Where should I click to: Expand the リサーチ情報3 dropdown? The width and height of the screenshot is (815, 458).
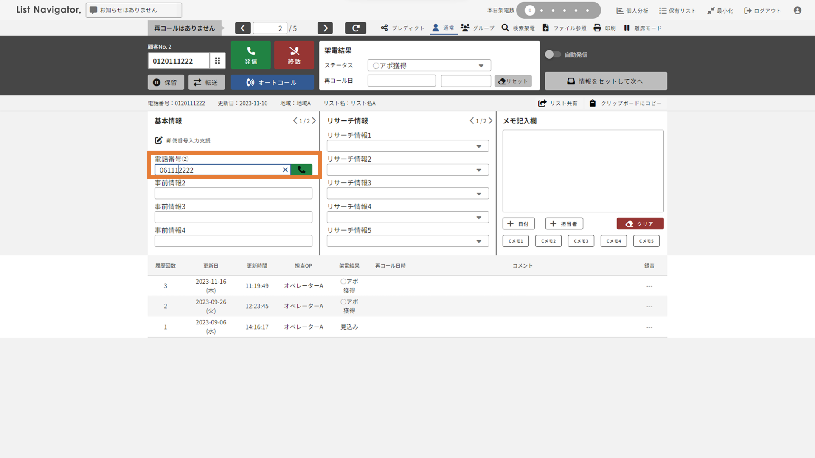pos(407,193)
